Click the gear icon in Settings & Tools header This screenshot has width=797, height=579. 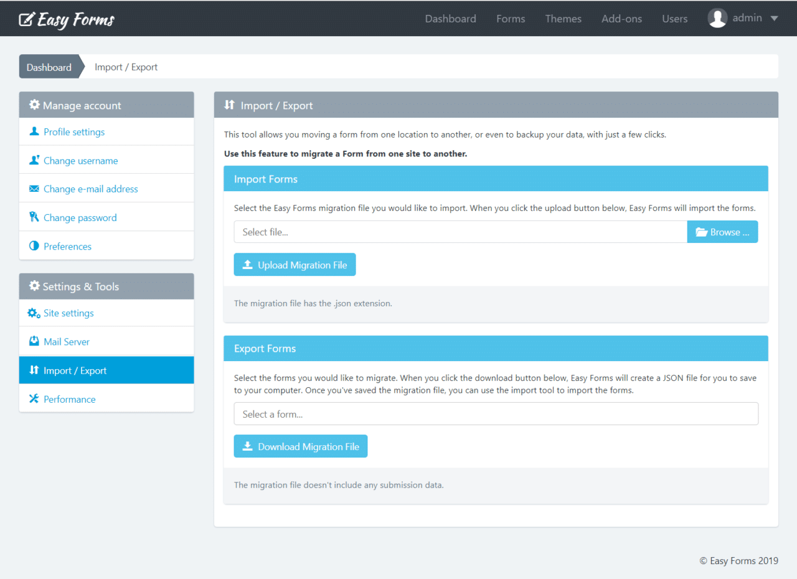34,286
